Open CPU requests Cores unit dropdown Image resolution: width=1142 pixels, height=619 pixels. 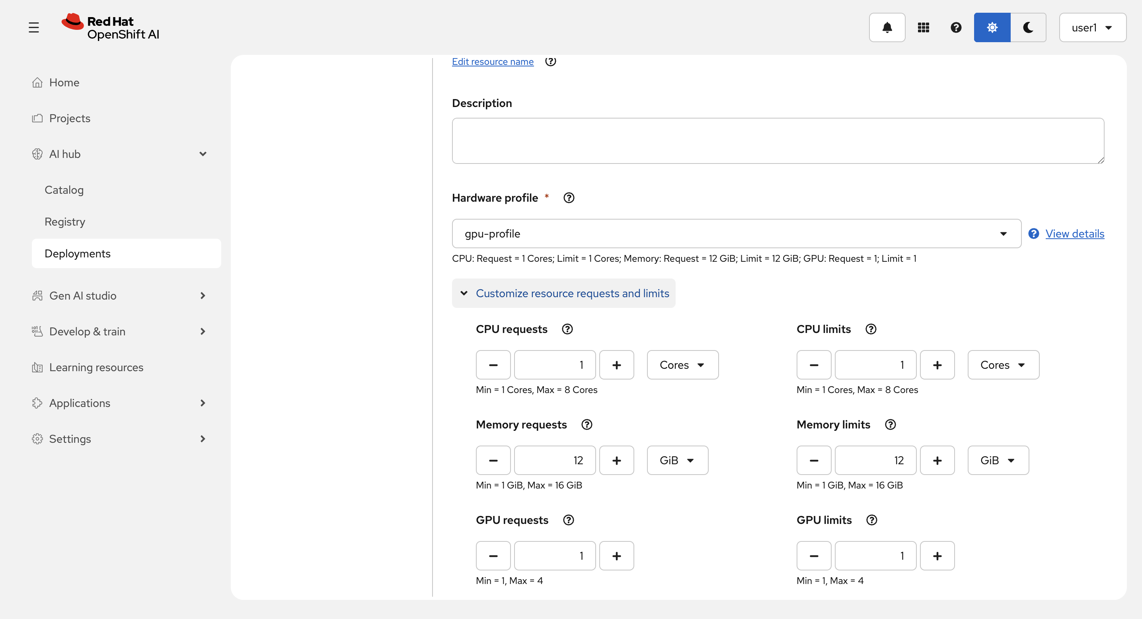click(682, 365)
